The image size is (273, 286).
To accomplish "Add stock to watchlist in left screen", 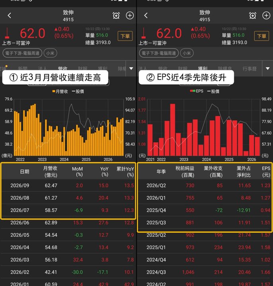I will pyautogui.click(x=130, y=15).
